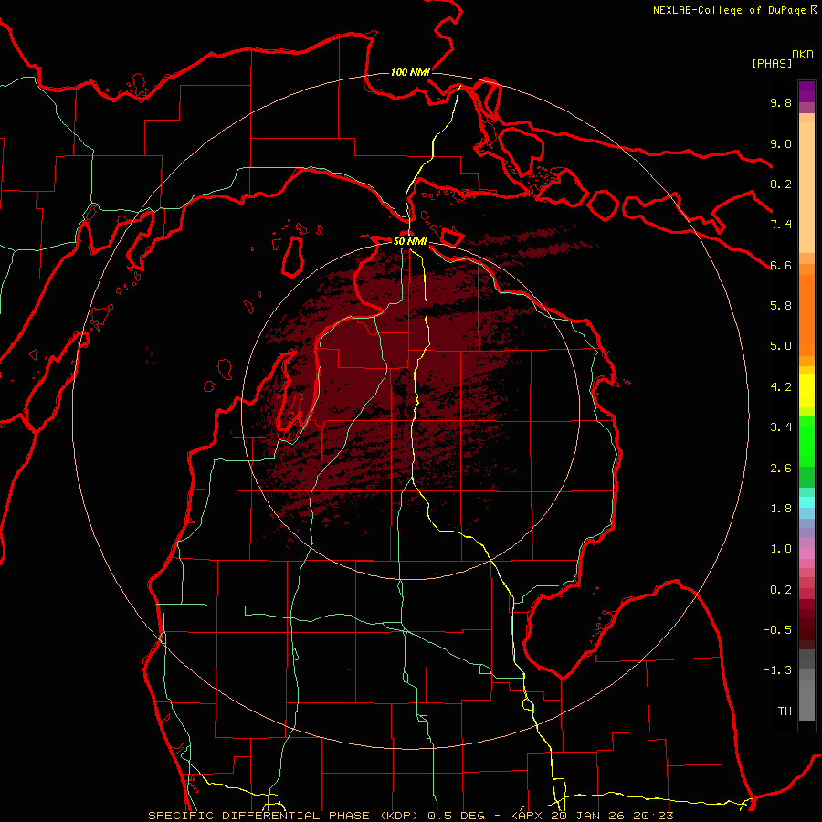Click the 3.4 scale value
Image resolution: width=822 pixels, height=822 pixels.
coord(781,427)
